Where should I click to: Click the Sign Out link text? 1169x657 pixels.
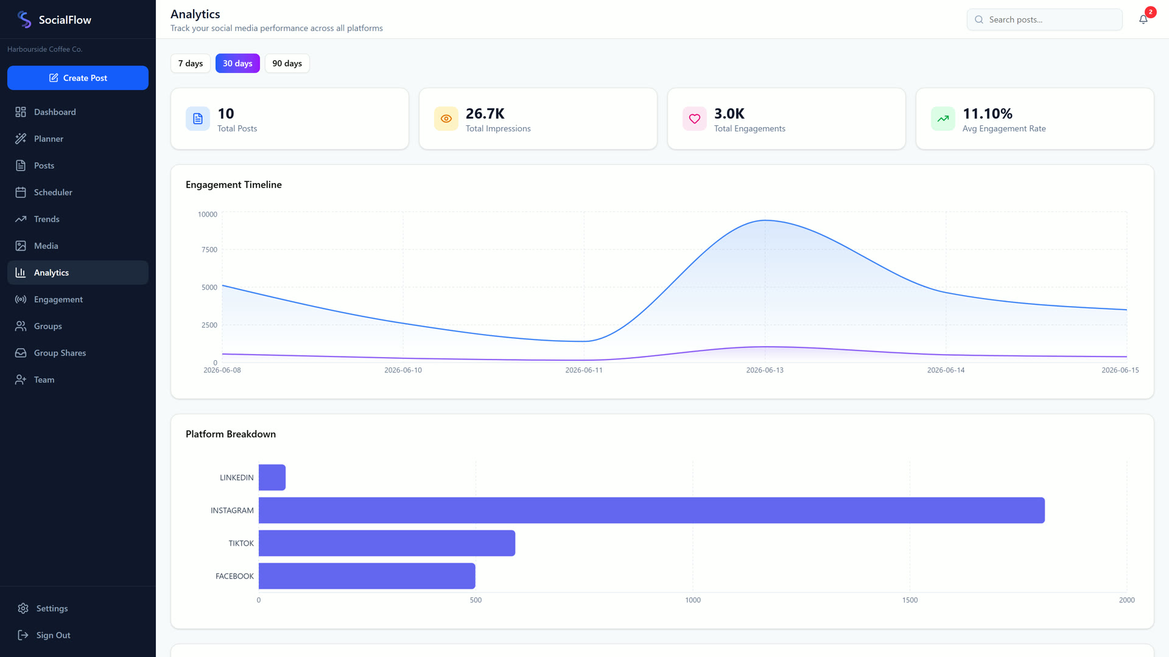pyautogui.click(x=54, y=635)
